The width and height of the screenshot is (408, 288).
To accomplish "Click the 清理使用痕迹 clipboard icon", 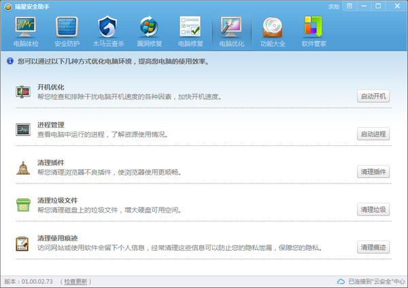I will coord(23,243).
